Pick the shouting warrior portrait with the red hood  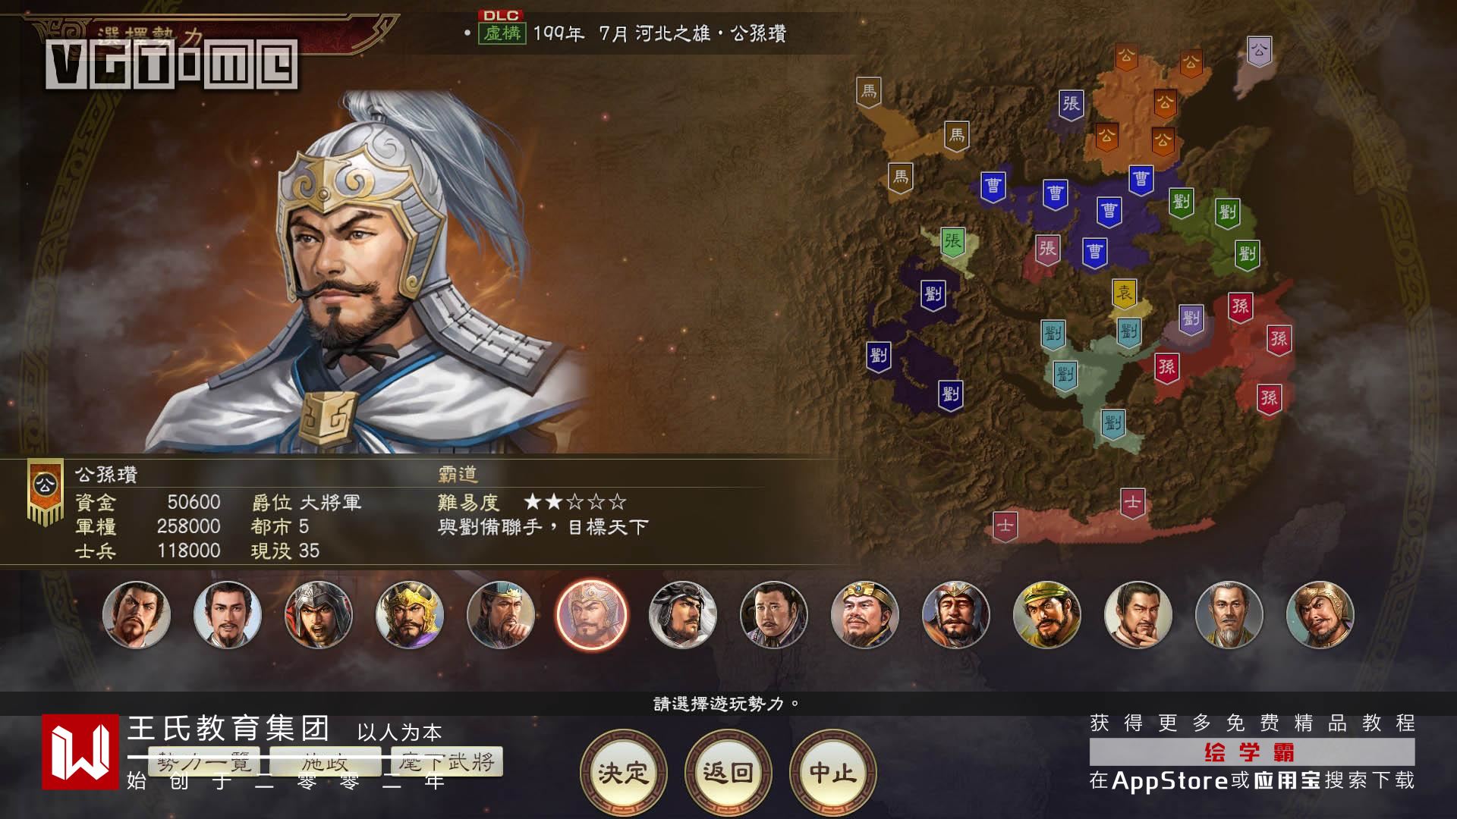pyautogui.click(x=319, y=615)
